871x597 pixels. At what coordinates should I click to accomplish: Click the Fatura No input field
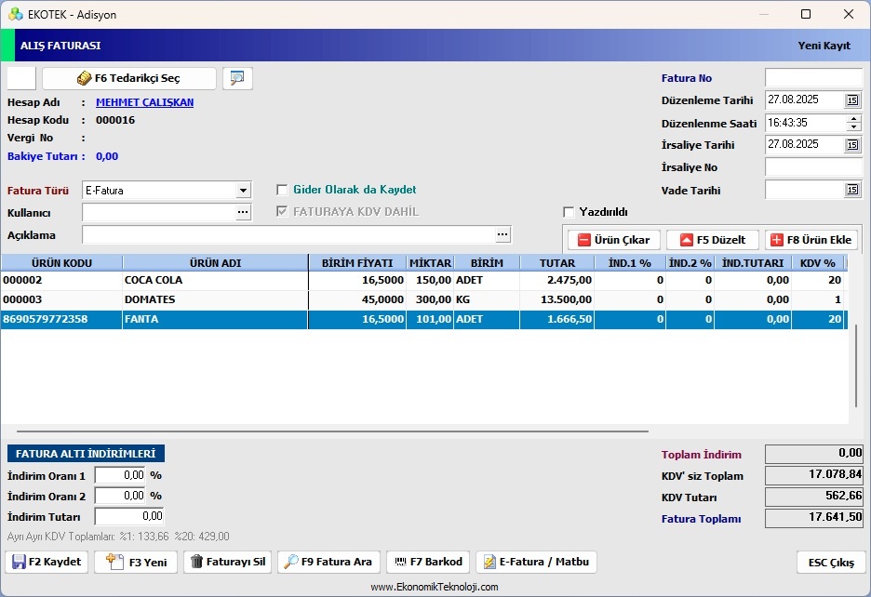813,78
